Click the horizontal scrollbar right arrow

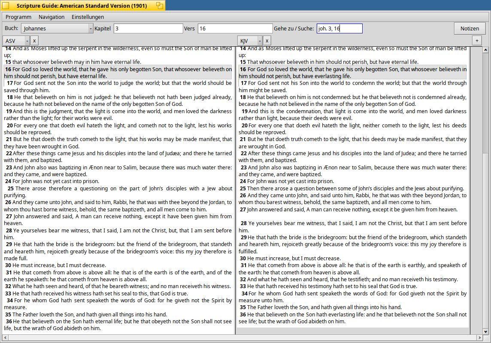(x=479, y=338)
